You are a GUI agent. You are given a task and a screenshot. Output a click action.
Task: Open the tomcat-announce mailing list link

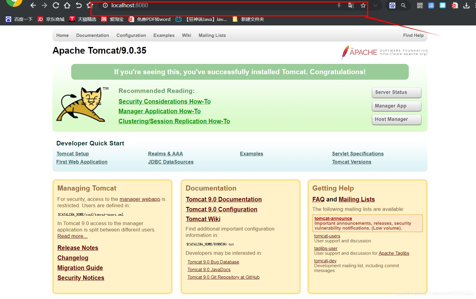[333, 218]
